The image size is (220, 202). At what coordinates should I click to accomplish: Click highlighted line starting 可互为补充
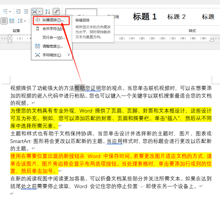(111, 118)
